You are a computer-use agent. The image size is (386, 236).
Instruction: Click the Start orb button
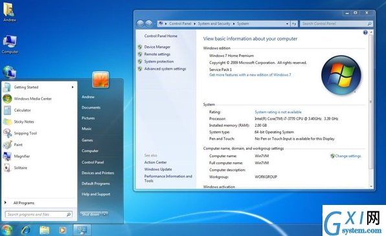click(x=6, y=230)
